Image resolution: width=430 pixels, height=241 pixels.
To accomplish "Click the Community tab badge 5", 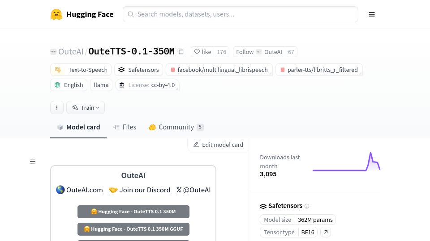I will (x=200, y=127).
